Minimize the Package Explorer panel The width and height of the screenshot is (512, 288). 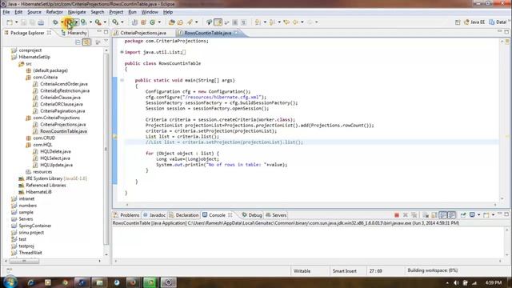click(99, 32)
